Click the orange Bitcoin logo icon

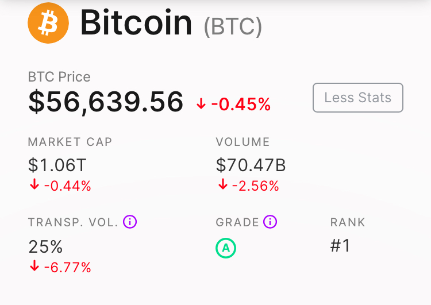point(48,23)
